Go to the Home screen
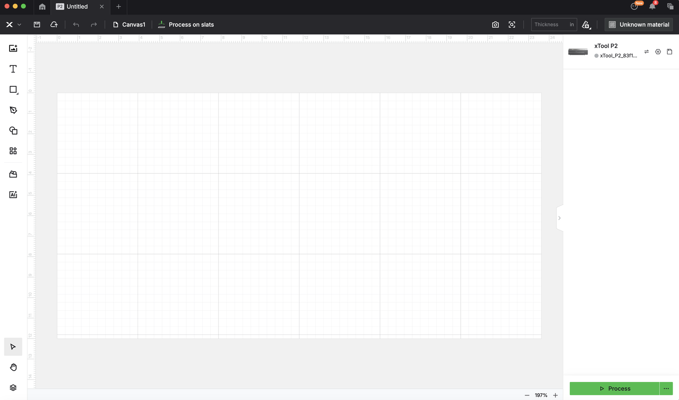 pyautogui.click(x=42, y=7)
